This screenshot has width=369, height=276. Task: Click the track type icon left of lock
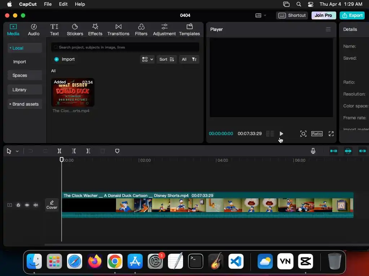(x=10, y=205)
